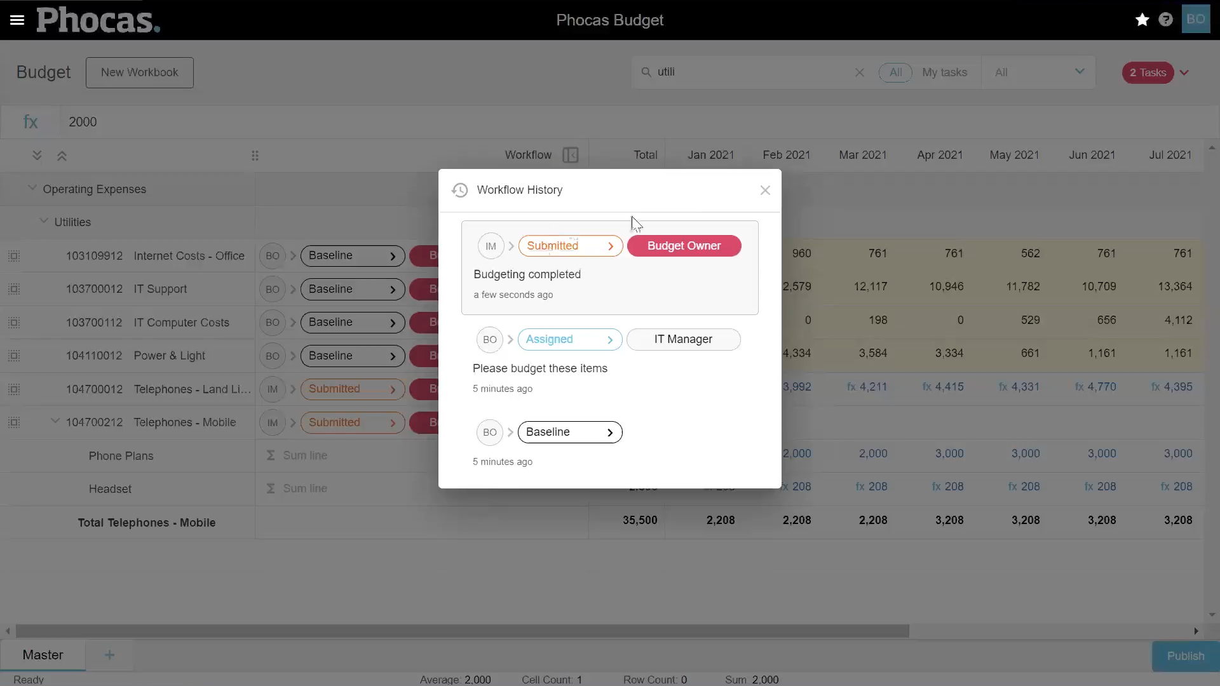The image size is (1220, 686).
Task: Expand the 2 Tasks dropdown arrow
Action: [1184, 72]
